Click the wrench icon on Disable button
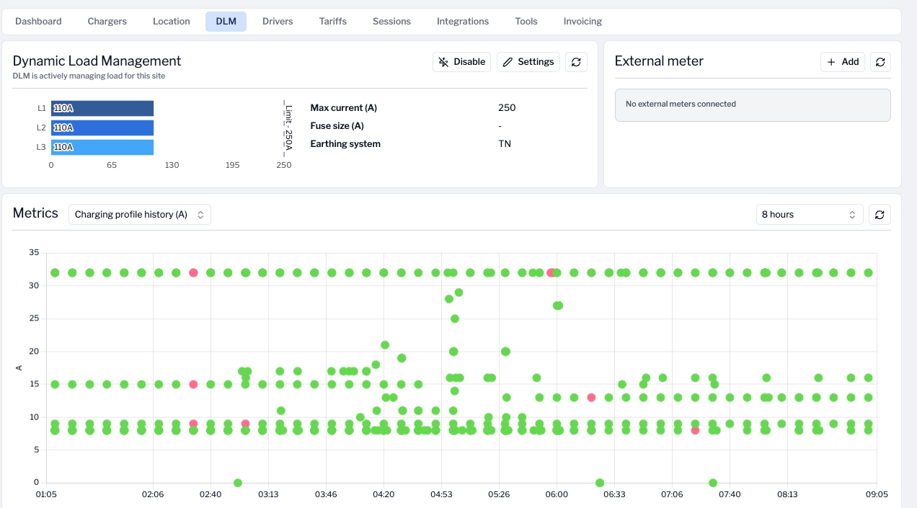Viewport: 917px width, 508px height. (443, 61)
